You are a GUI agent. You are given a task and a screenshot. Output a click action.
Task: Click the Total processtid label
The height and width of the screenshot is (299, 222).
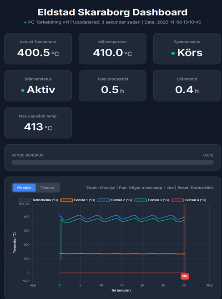pos(112,79)
